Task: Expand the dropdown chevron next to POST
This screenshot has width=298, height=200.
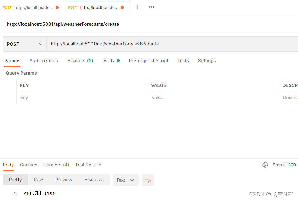Action: (41, 44)
